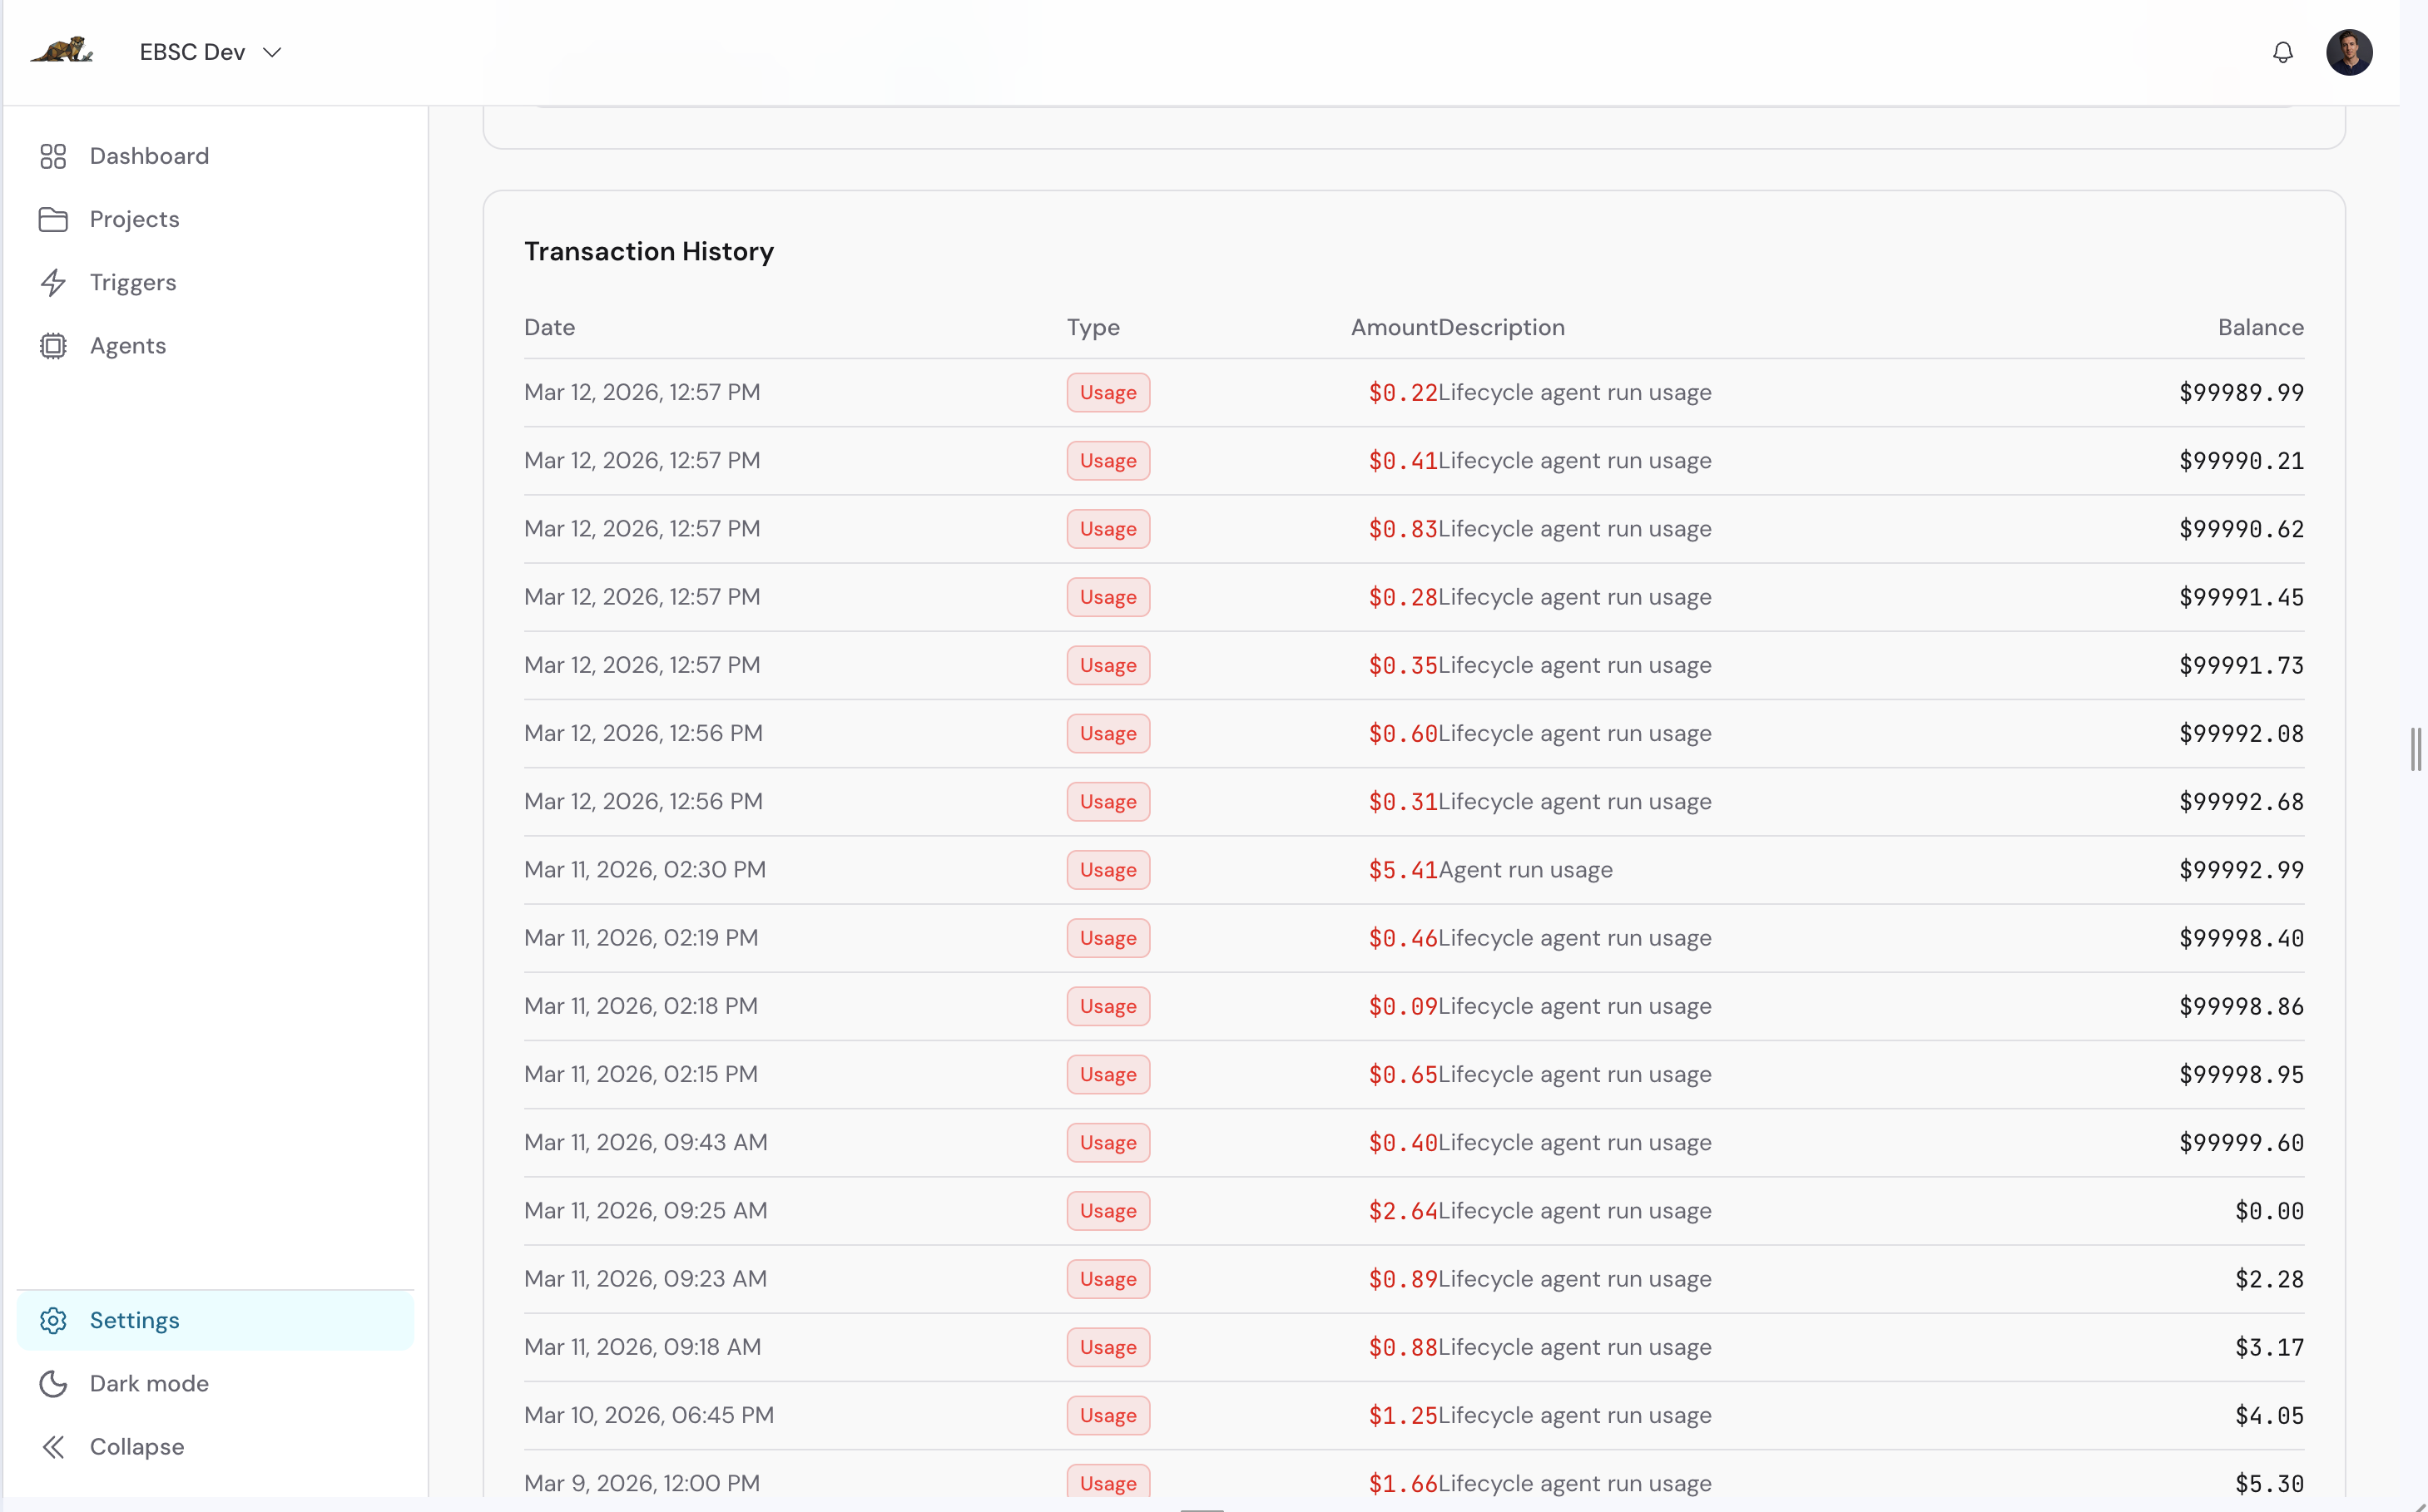Screen dimensions: 2428x1512
Task: Select the Agents chip icon
Action: pyautogui.click(x=53, y=345)
